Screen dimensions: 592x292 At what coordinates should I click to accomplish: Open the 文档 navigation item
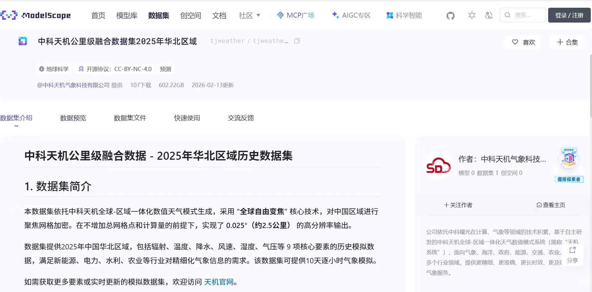point(219,15)
